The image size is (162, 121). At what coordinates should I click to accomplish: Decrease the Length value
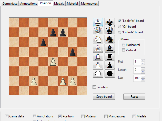pos(143,72)
